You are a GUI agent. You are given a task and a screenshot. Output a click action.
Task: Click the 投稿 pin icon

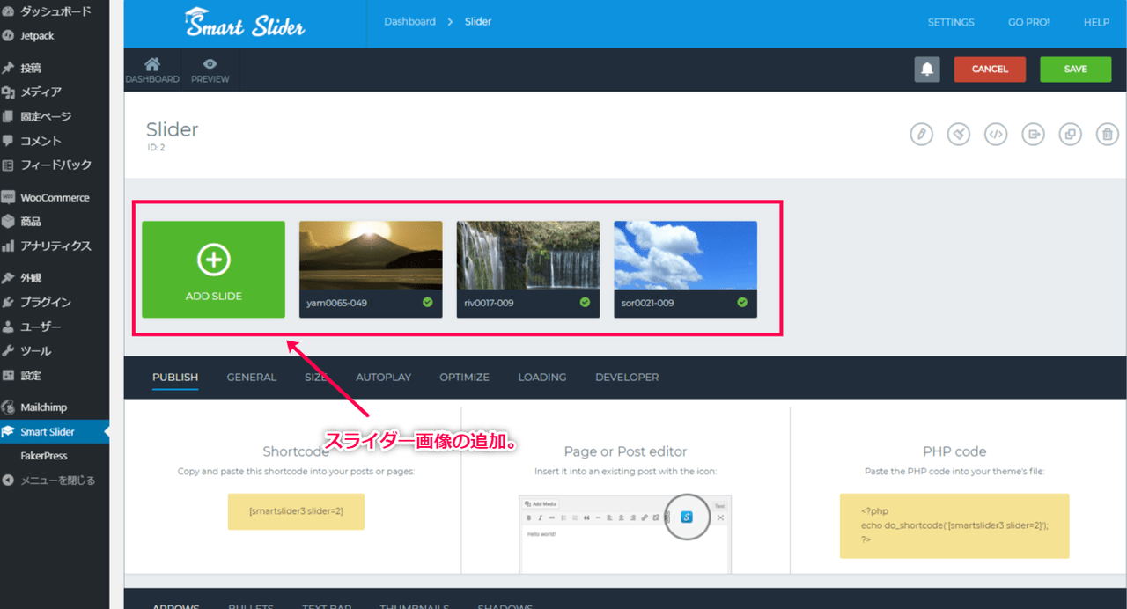tap(9, 68)
